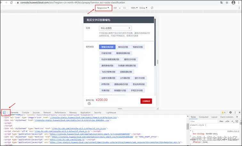
Task: Grab the corner viewport resize handle
Action: (x=158, y=108)
